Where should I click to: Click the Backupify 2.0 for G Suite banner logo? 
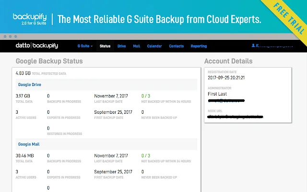(x=30, y=19)
